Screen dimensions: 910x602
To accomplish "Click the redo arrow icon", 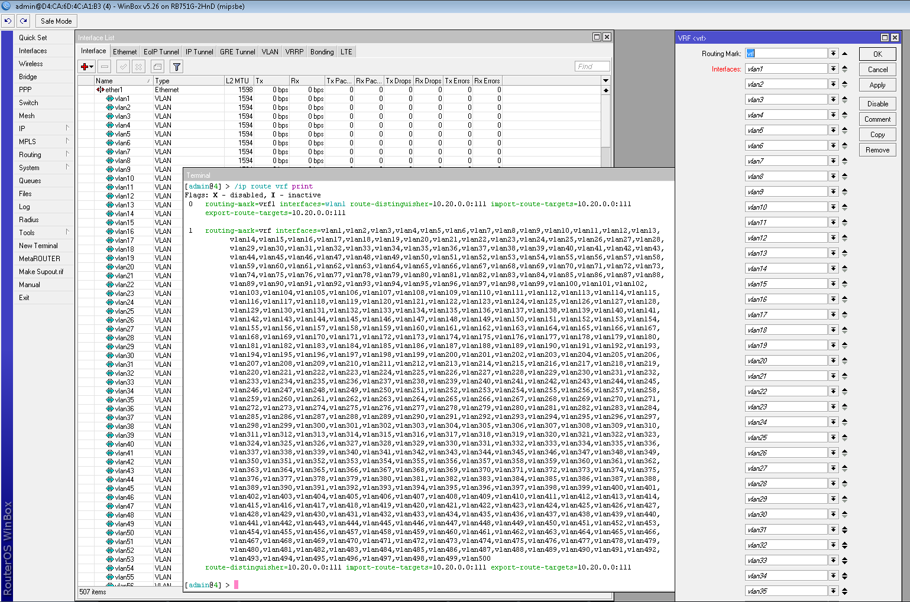I will pos(23,20).
